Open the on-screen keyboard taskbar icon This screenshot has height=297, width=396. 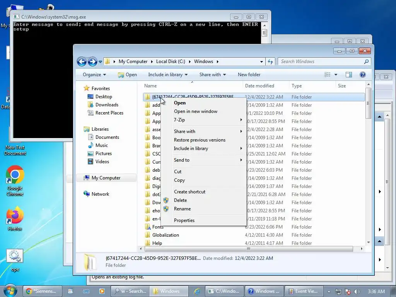pyautogui.click(x=86, y=291)
